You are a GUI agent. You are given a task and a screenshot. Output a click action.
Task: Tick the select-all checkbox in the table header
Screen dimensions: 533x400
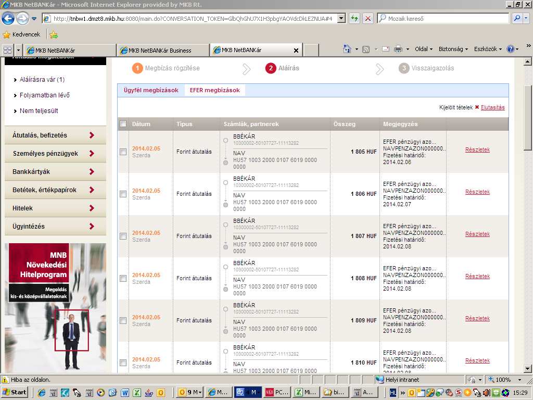click(x=123, y=124)
